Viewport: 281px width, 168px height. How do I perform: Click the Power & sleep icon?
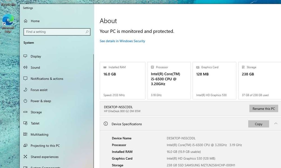click(25, 101)
